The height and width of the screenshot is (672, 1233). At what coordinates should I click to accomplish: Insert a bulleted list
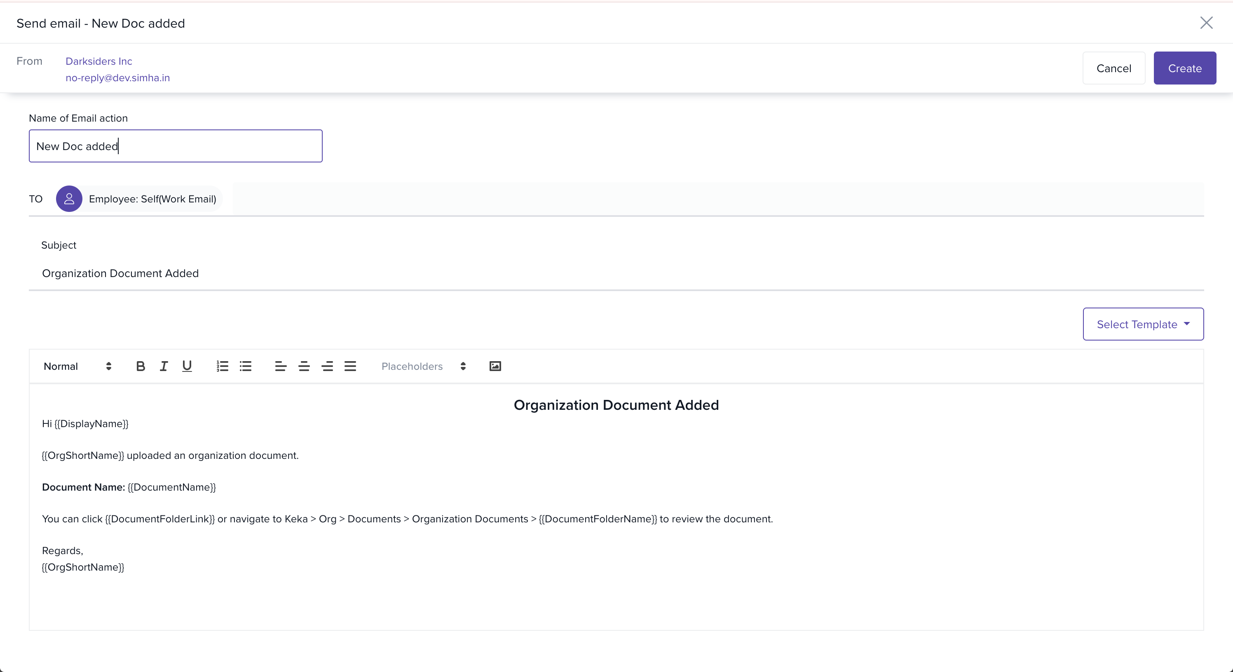246,367
